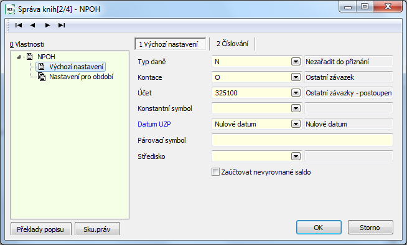
Task: Click the Výchozí nastavení page icon
Action: click(x=41, y=67)
